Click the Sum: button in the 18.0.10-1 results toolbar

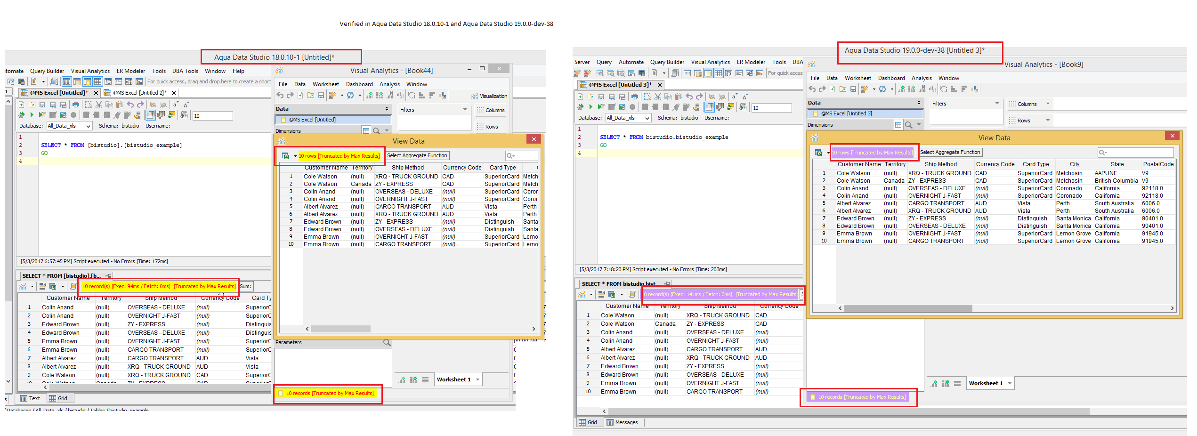pyautogui.click(x=246, y=286)
